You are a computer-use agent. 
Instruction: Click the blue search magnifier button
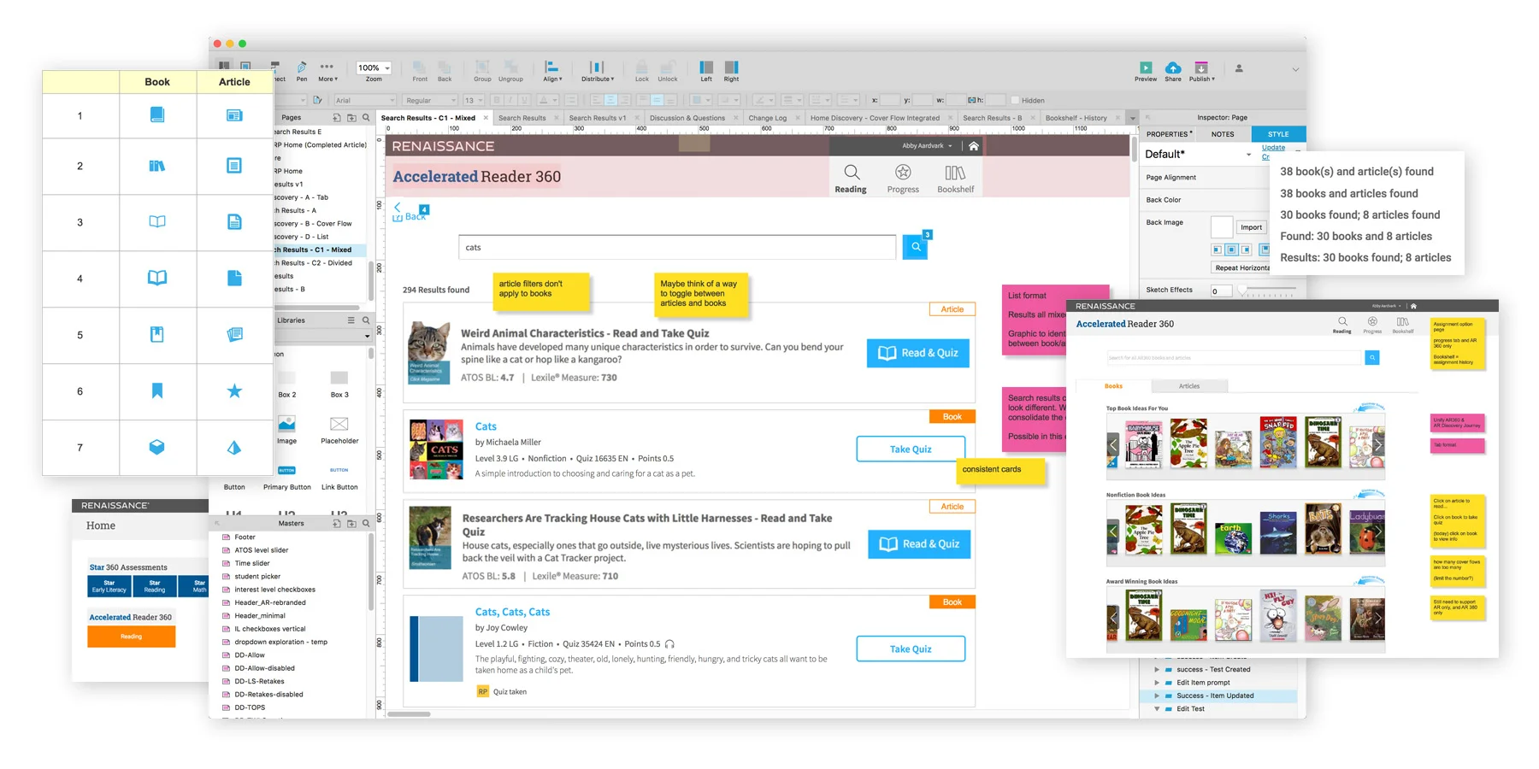tap(915, 247)
